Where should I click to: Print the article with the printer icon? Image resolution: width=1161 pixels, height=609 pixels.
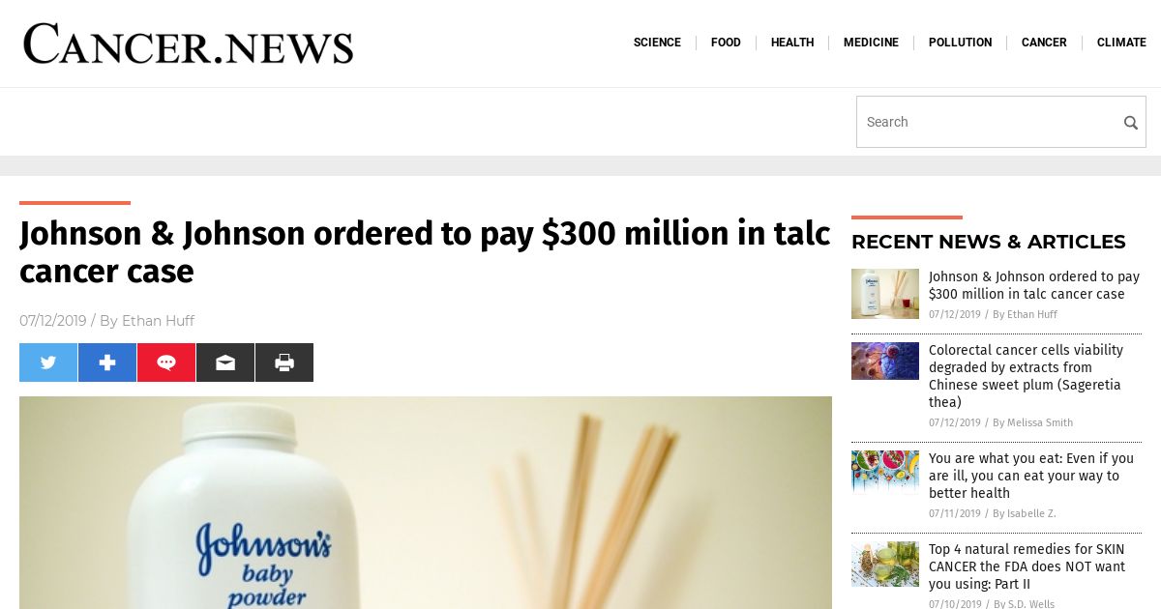click(x=284, y=362)
